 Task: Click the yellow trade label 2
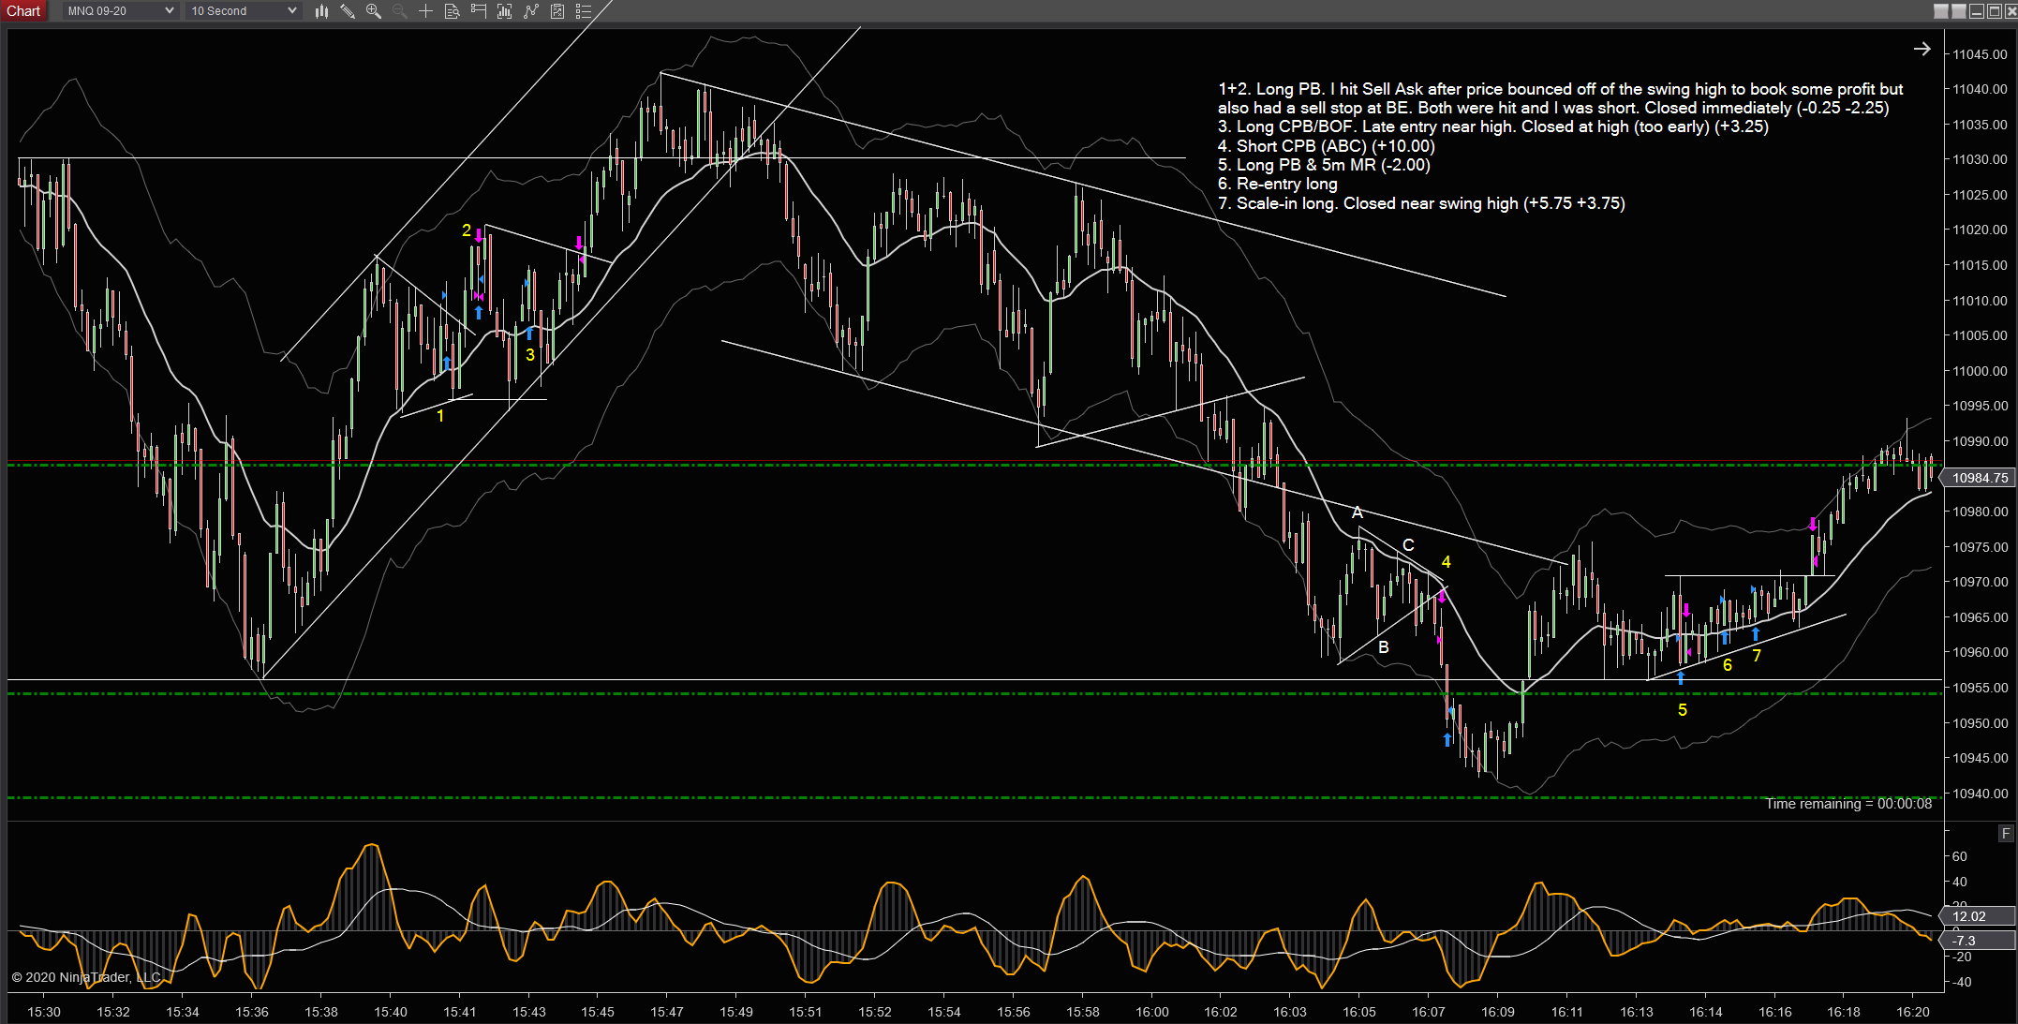(x=467, y=230)
